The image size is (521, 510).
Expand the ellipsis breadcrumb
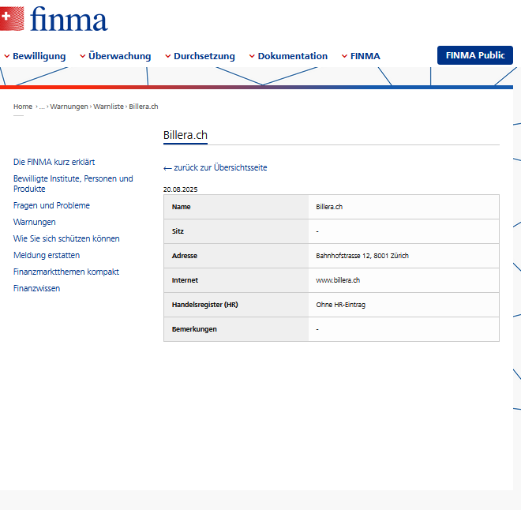[x=42, y=107]
